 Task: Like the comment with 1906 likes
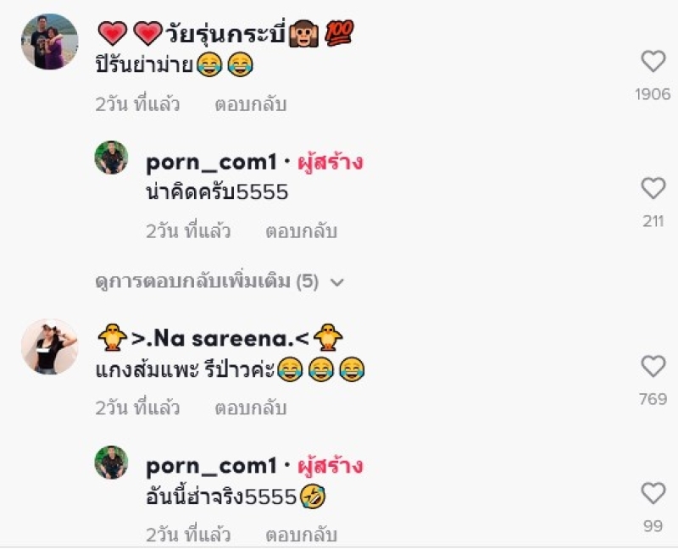click(653, 61)
